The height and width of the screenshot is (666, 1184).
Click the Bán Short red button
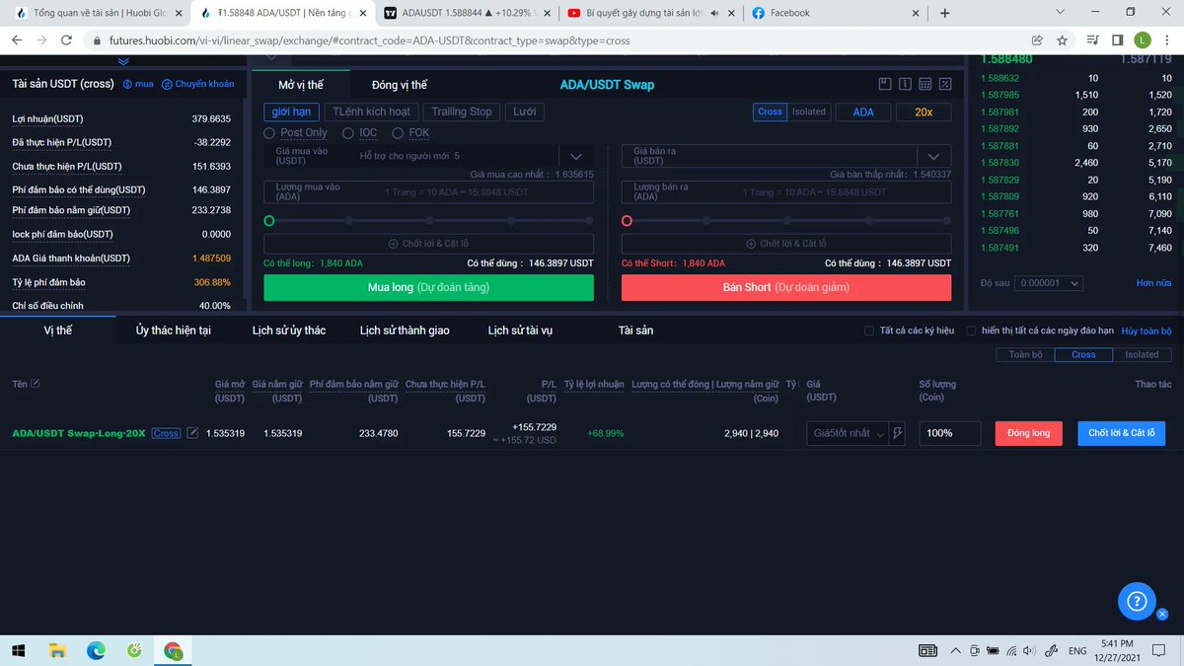tap(786, 287)
